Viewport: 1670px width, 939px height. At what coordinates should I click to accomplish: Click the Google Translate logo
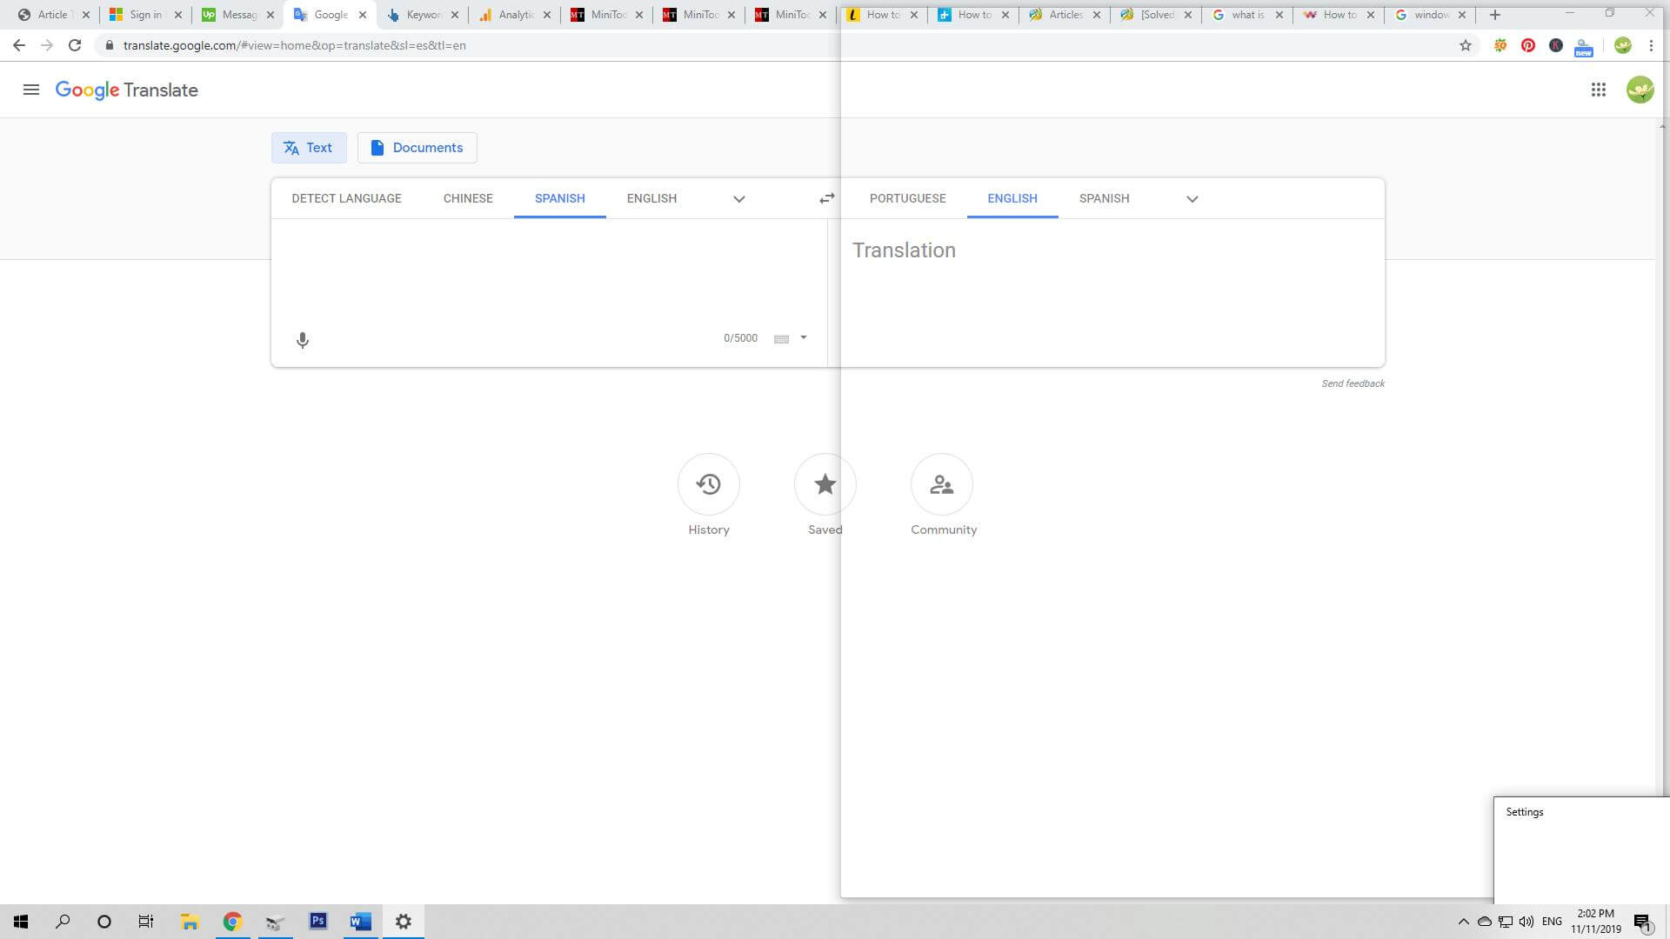(127, 90)
